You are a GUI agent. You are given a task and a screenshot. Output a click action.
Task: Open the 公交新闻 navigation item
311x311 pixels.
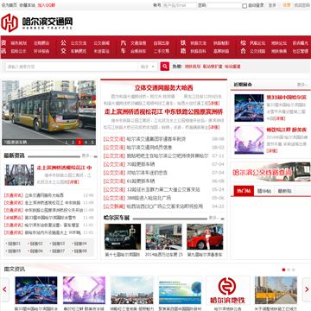click(x=101, y=43)
